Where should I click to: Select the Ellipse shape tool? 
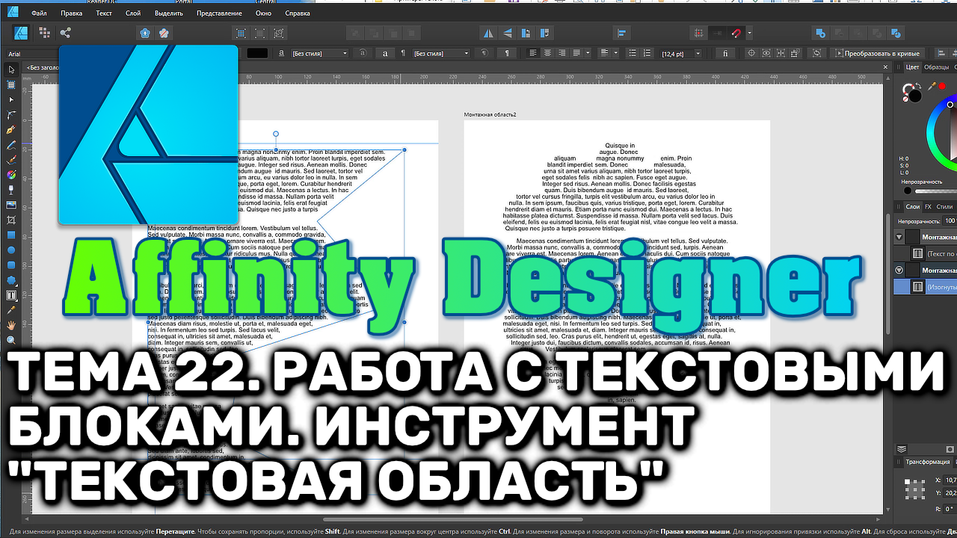pyautogui.click(x=11, y=250)
